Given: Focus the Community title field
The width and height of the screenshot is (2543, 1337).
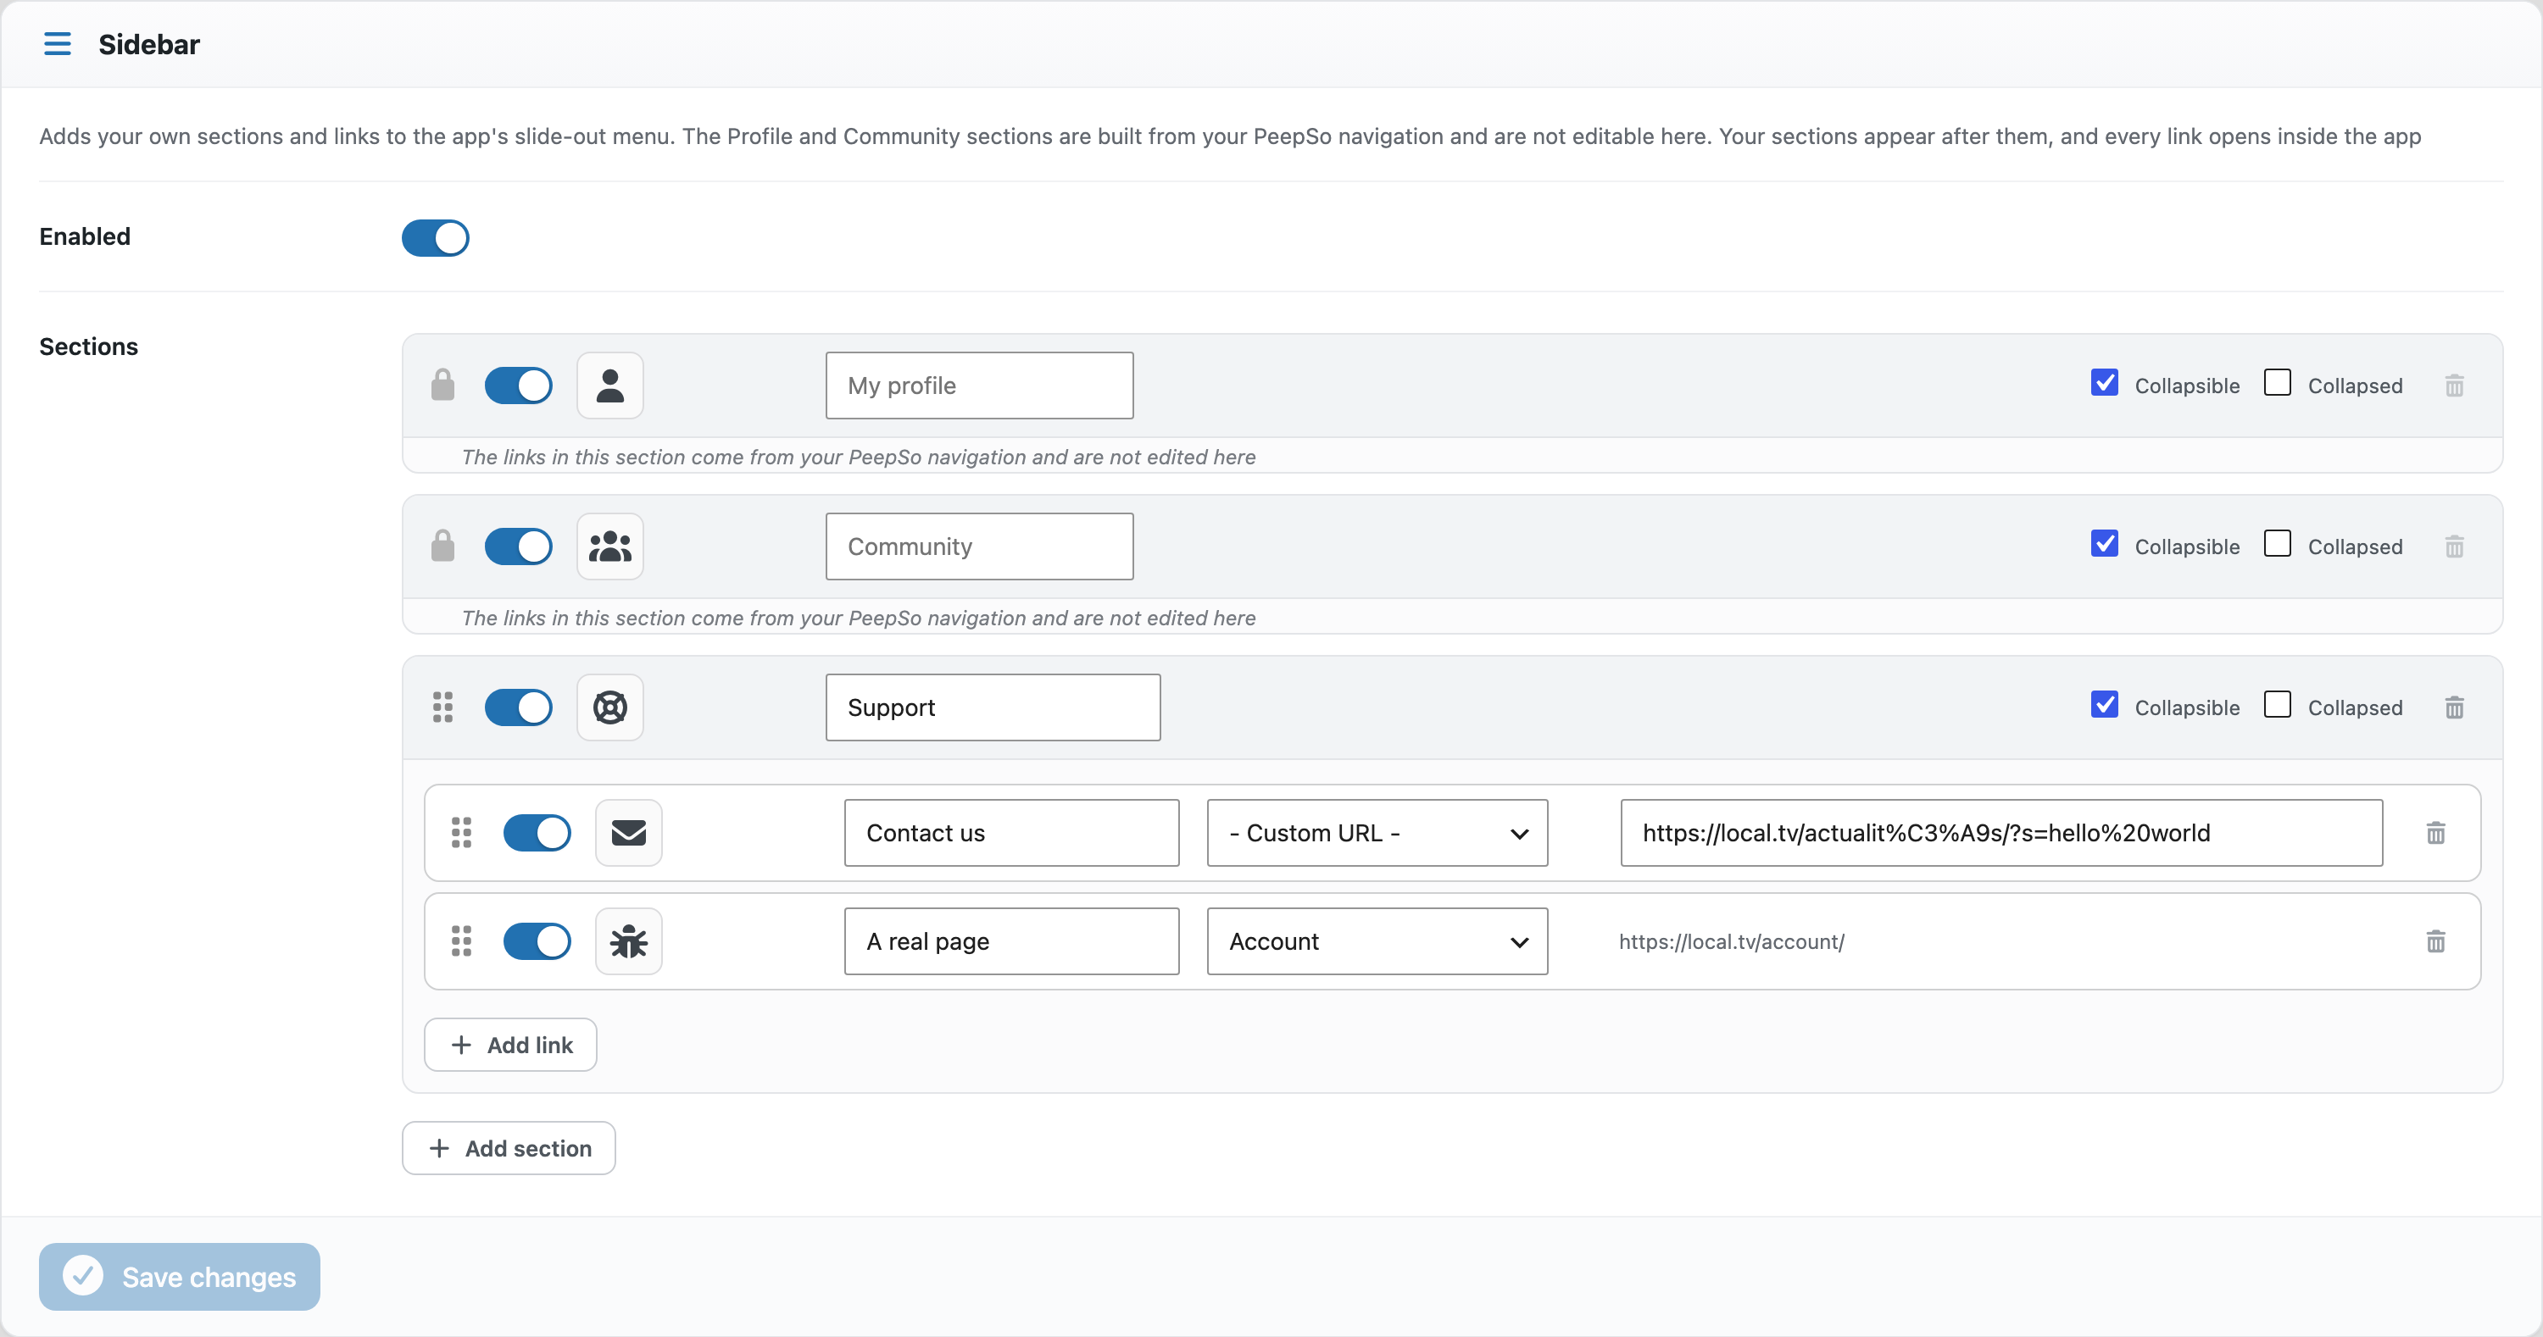Looking at the screenshot, I should [x=979, y=546].
